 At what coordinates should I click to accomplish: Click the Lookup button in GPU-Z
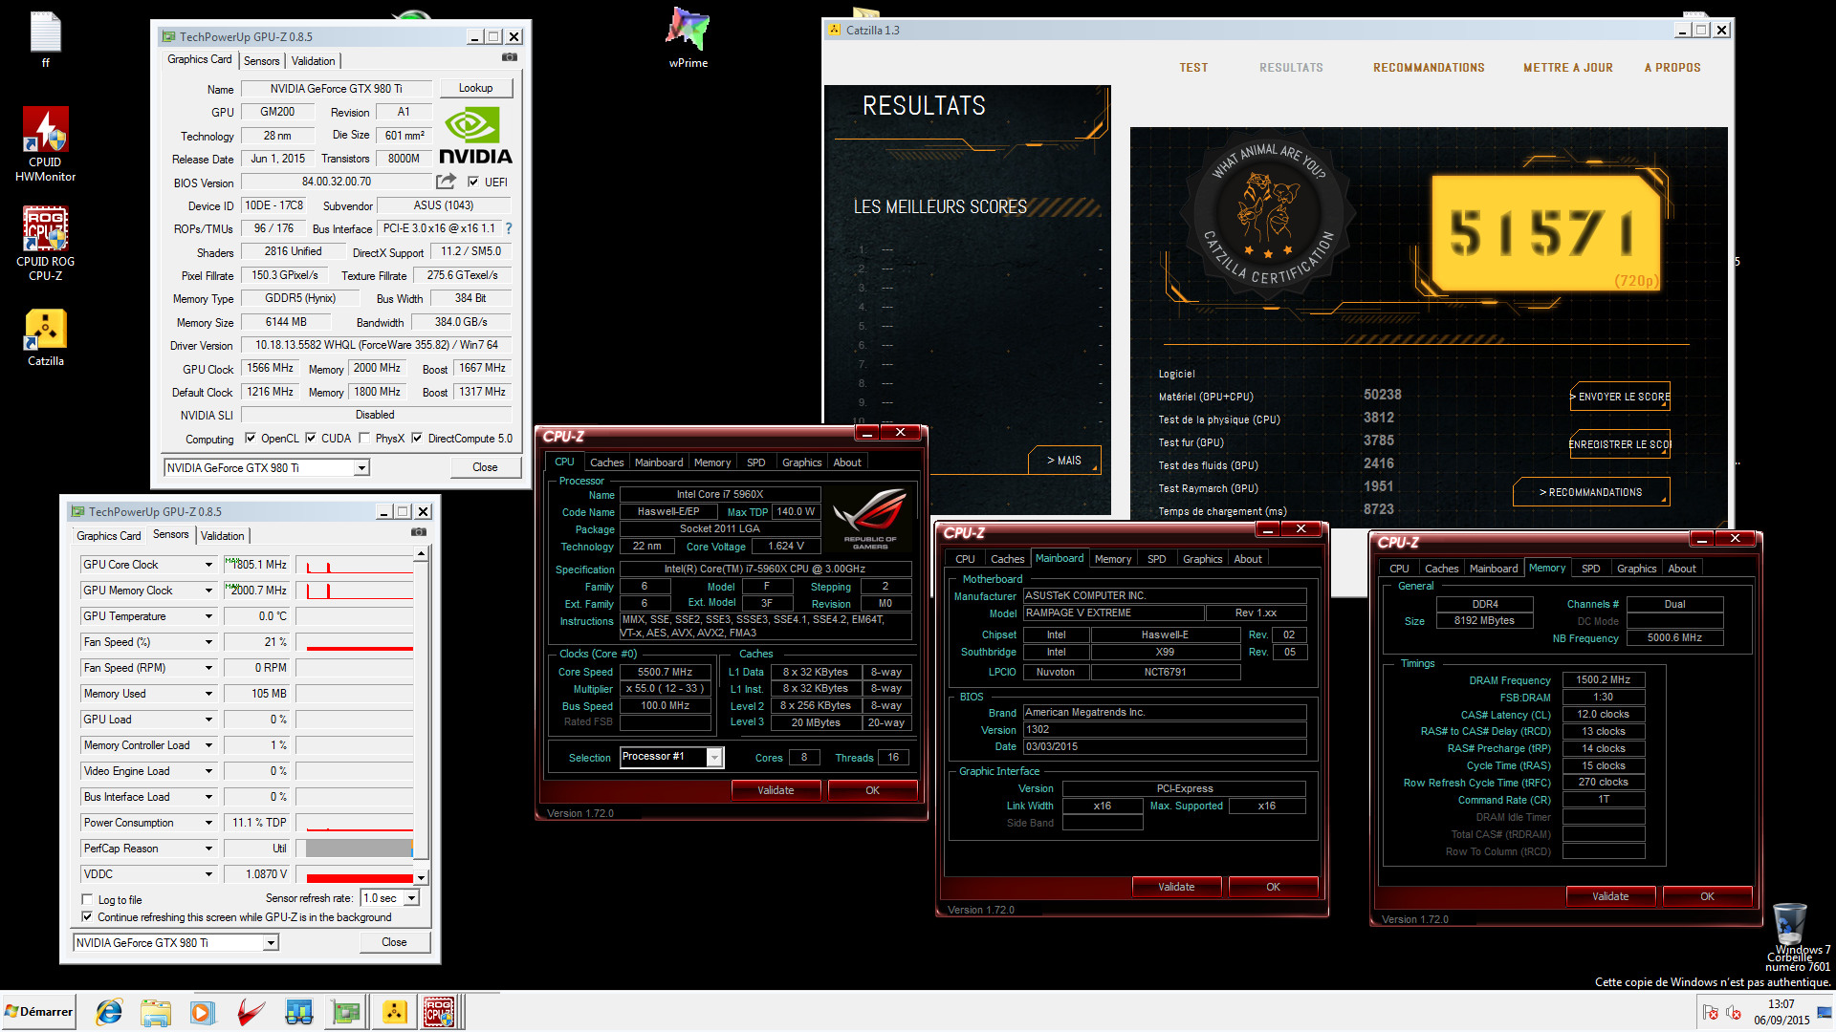point(475,88)
